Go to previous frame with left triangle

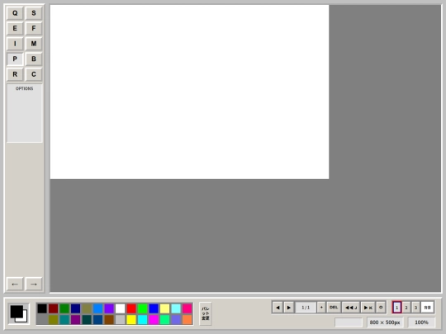coord(278,308)
